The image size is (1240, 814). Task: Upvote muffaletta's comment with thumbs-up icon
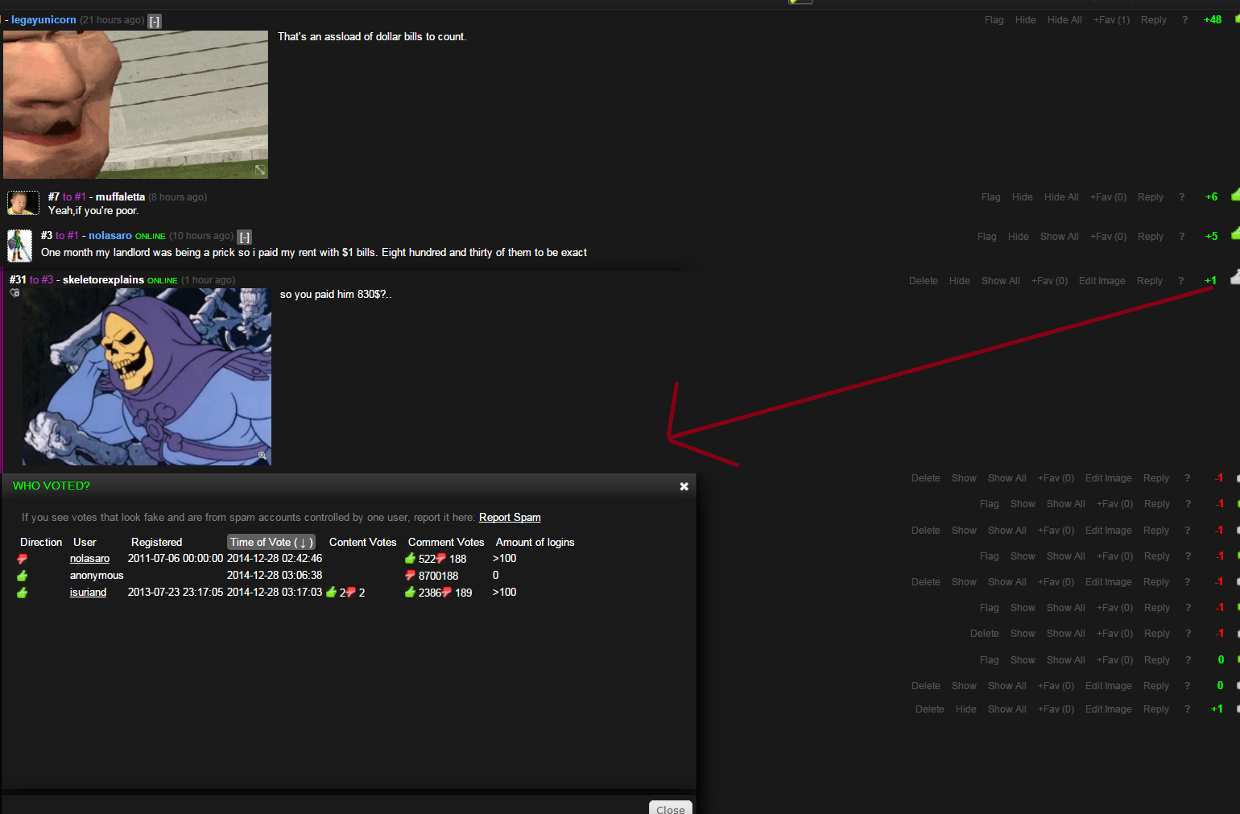(1235, 196)
